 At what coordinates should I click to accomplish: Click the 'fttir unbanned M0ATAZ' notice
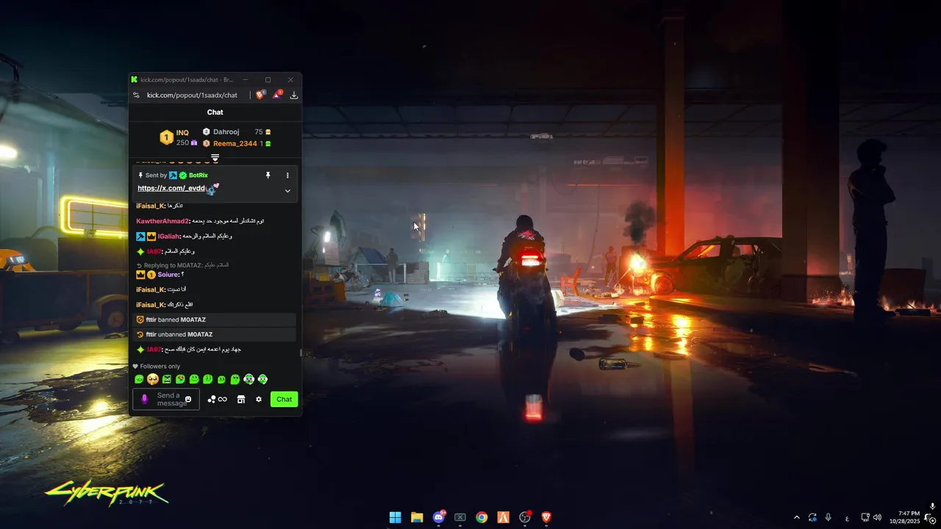(215, 334)
